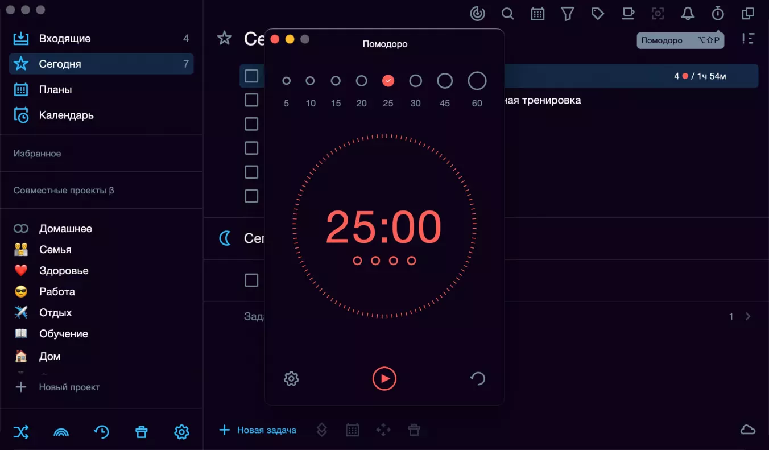Screen dimensions: 769x450
Task: Select the 60 minute duration circle
Action: pos(477,81)
